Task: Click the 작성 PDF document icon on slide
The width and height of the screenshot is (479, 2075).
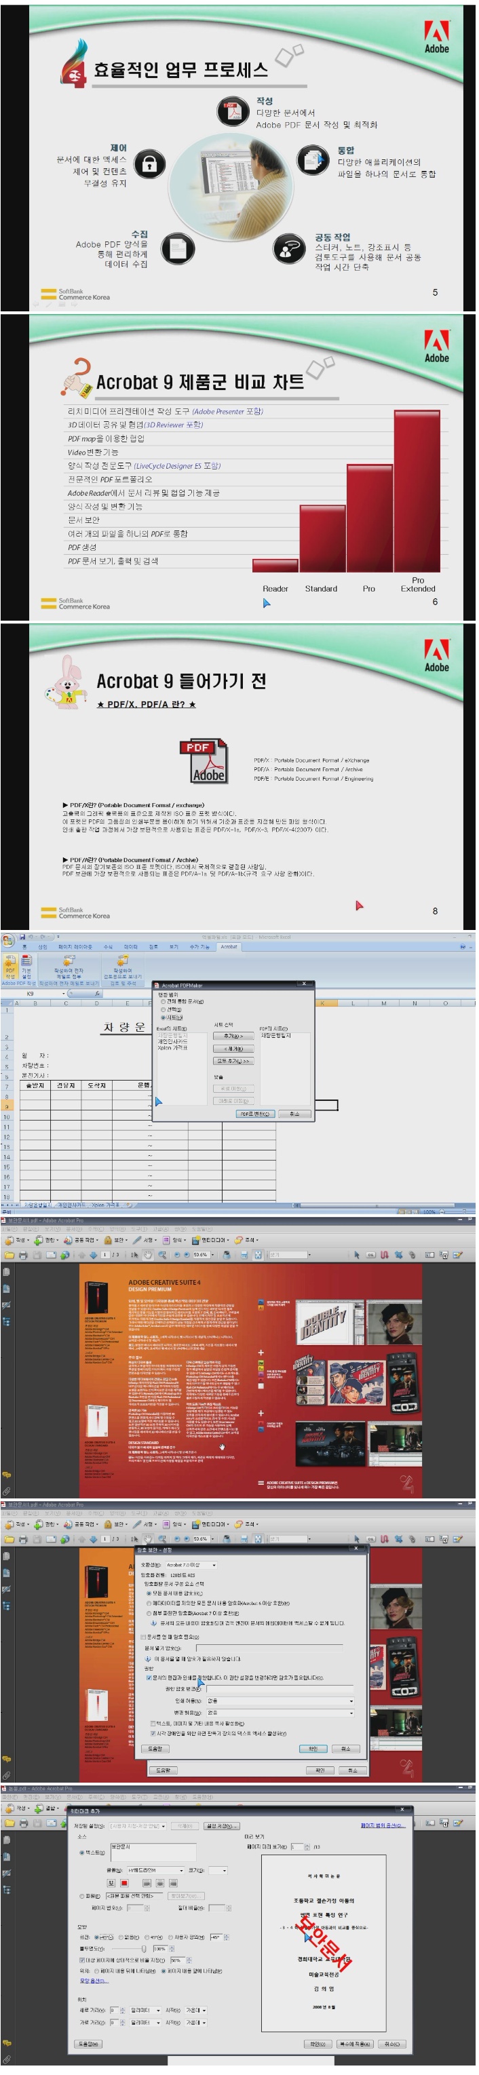Action: (x=233, y=111)
